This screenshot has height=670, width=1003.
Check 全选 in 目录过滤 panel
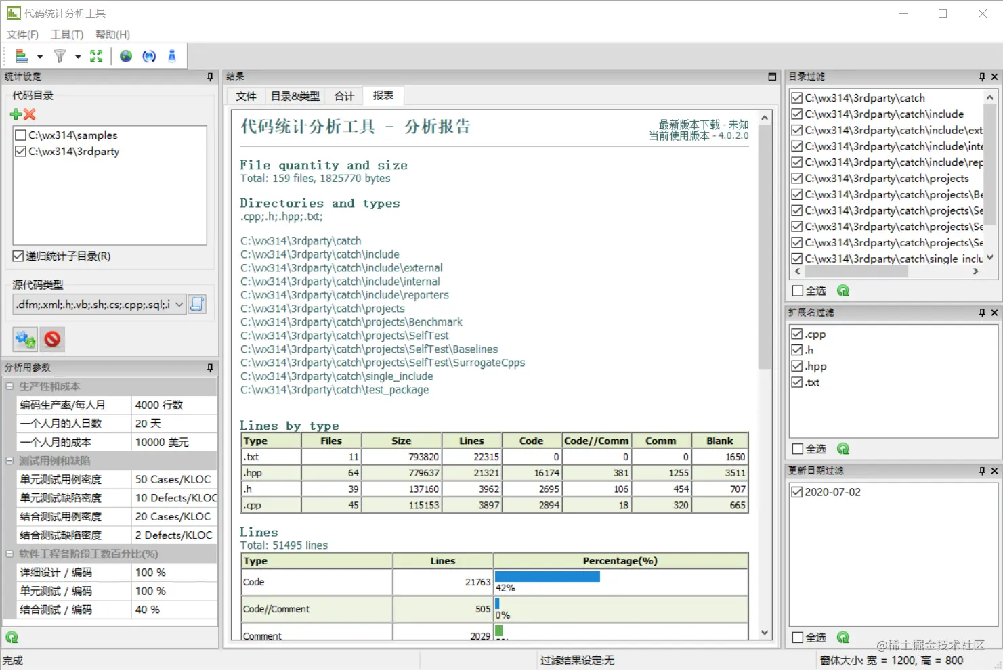pyautogui.click(x=798, y=290)
